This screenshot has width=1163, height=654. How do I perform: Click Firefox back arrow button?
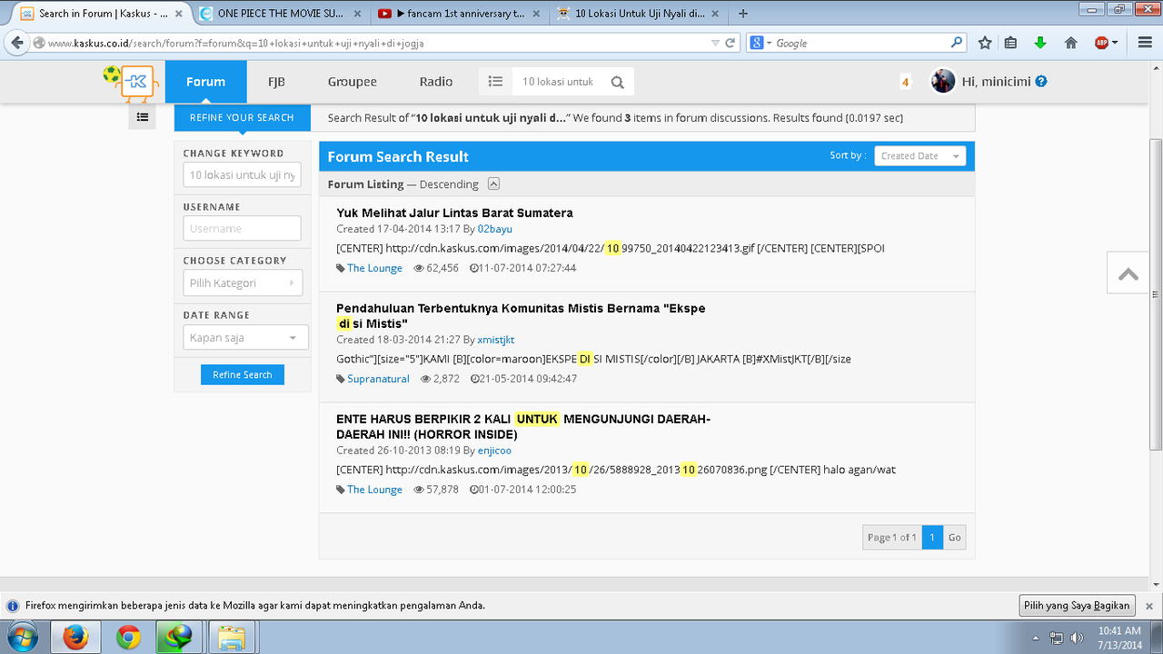coord(15,43)
